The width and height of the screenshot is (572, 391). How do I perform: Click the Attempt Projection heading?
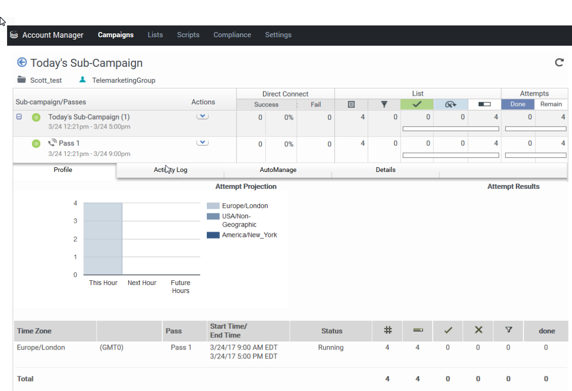coord(246,187)
